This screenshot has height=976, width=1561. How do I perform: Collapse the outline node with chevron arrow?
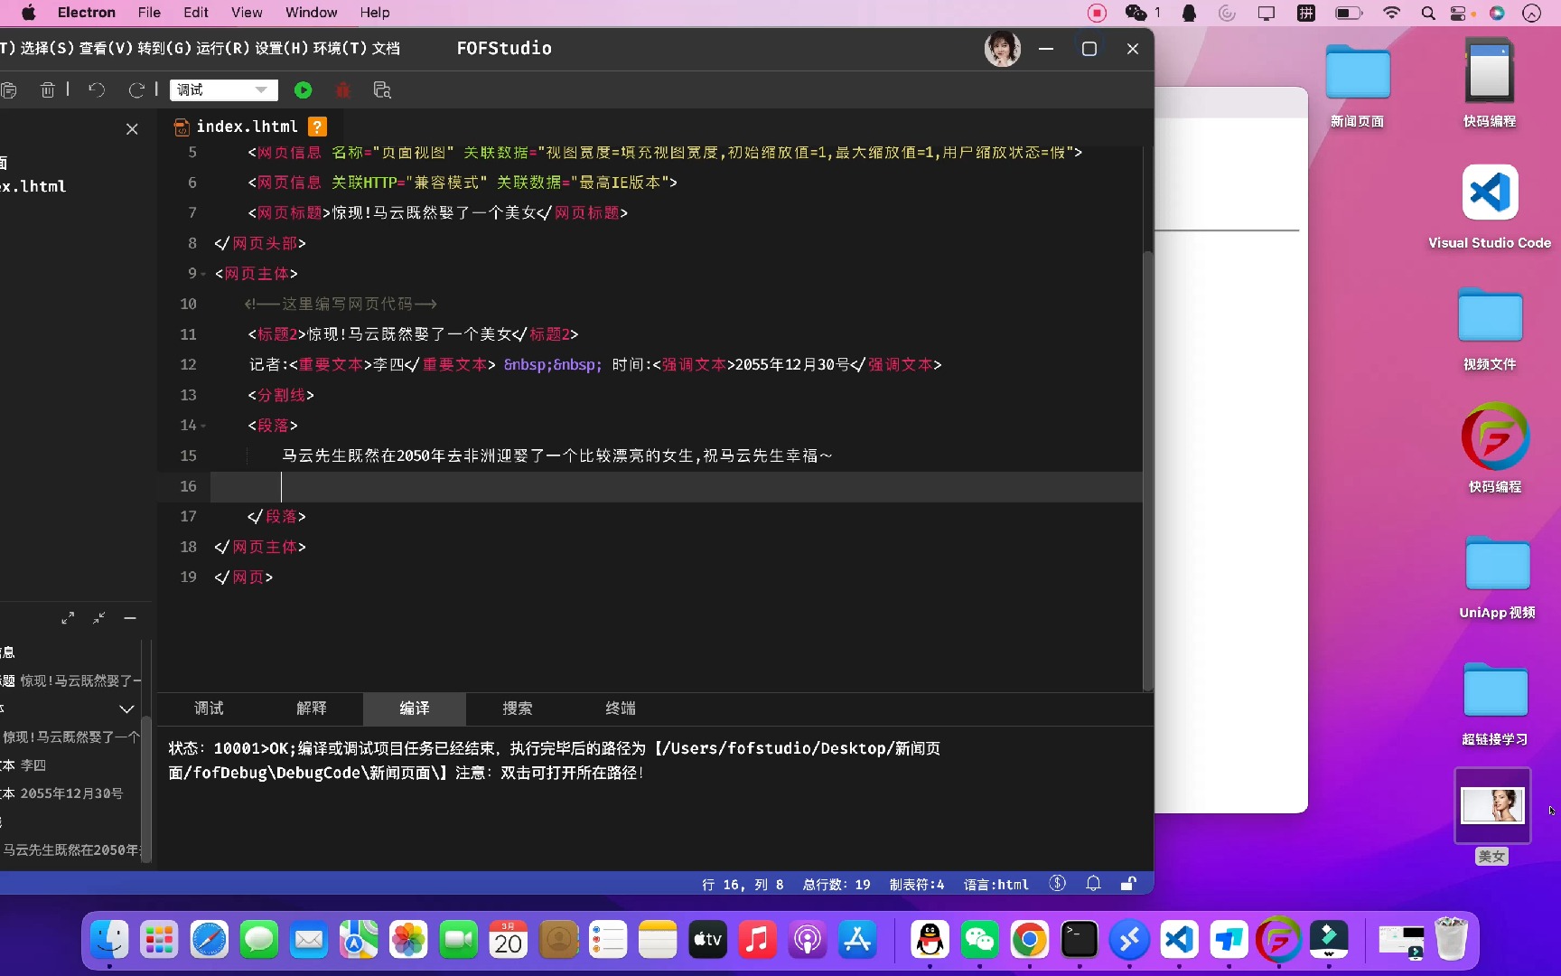tap(126, 709)
